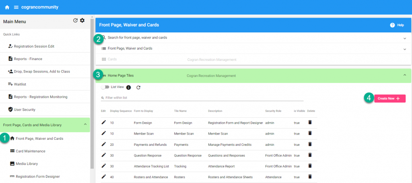
Task: Expand Front Page, Waiver and Cards list
Action: click(404, 49)
